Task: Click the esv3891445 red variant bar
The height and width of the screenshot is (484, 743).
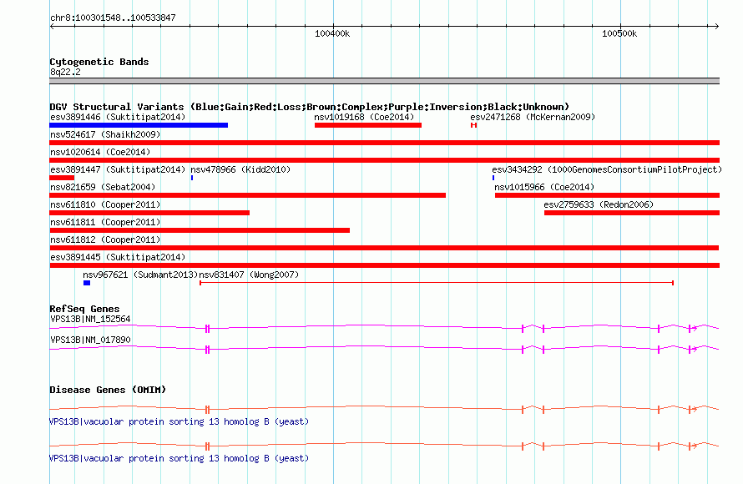Action: click(x=384, y=265)
